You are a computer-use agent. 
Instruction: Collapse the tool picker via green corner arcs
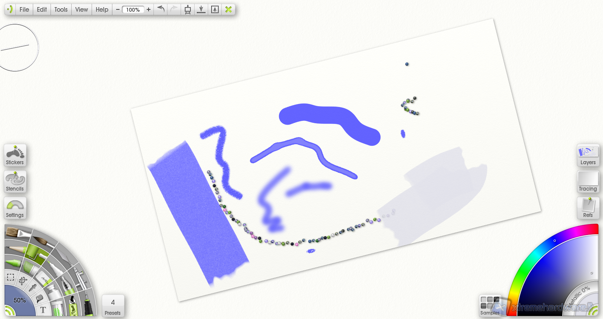pyautogui.click(x=8, y=311)
